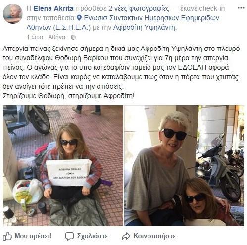
Task: Click the location pin icon
Action: [x=79, y=18]
